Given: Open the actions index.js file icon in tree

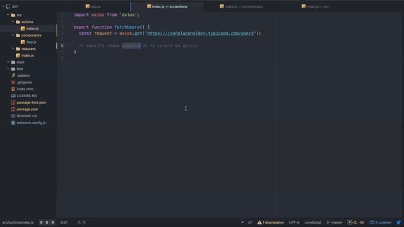Looking at the screenshot, I should pos(23,28).
